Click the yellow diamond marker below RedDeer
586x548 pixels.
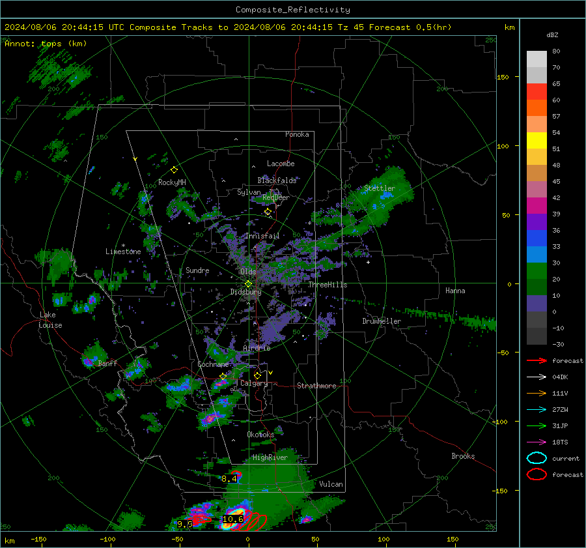click(268, 212)
